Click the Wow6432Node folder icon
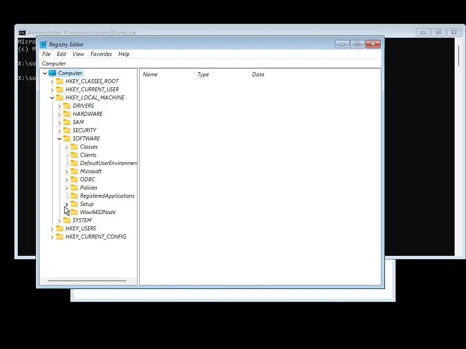The width and height of the screenshot is (466, 349). [74, 212]
